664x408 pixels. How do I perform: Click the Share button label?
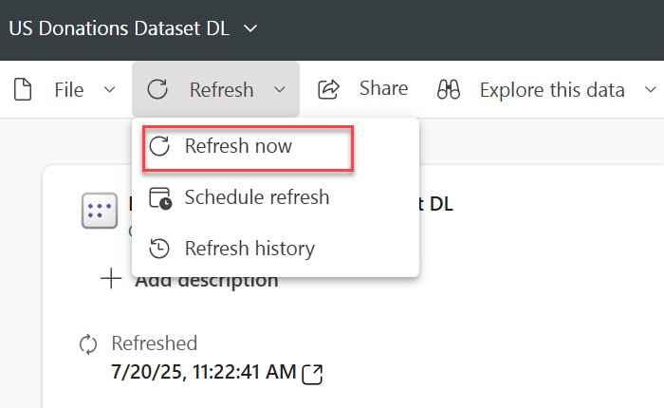pyautogui.click(x=383, y=89)
